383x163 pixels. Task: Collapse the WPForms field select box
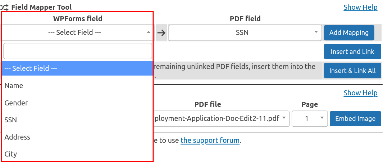(x=78, y=32)
